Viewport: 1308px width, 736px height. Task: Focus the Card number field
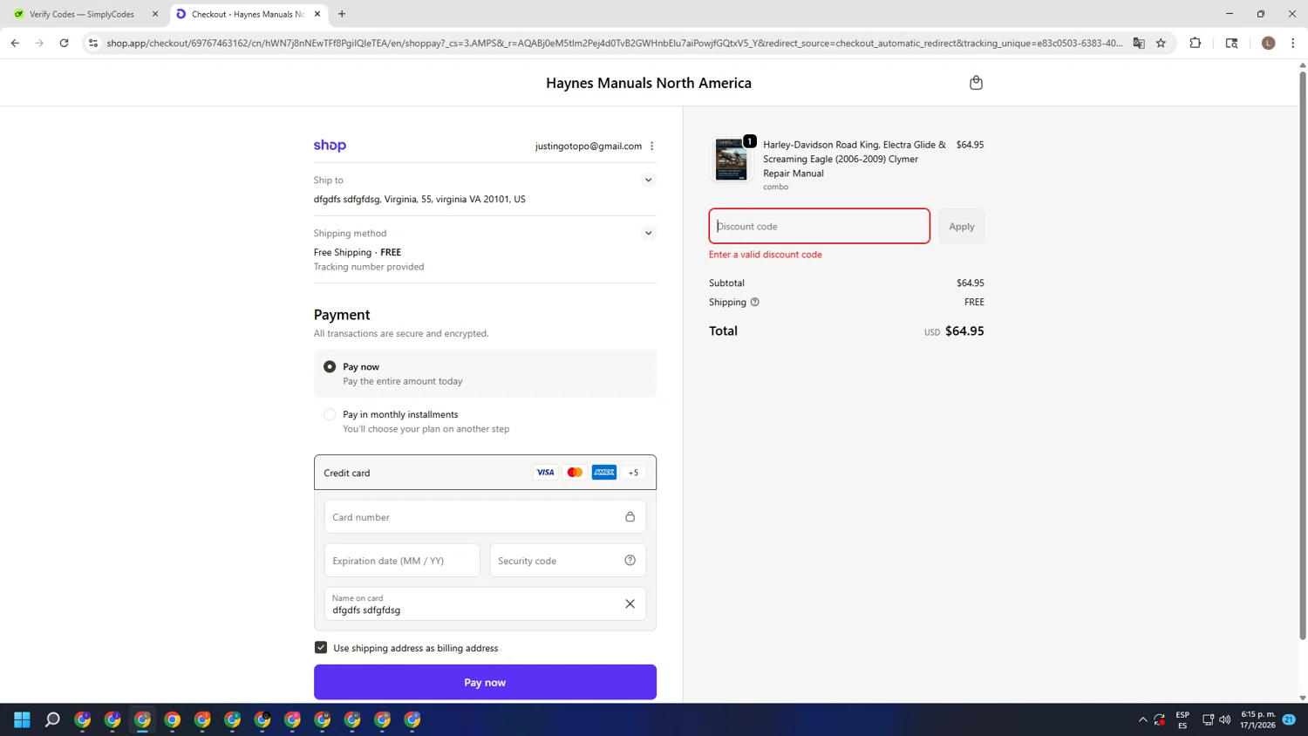point(485,517)
